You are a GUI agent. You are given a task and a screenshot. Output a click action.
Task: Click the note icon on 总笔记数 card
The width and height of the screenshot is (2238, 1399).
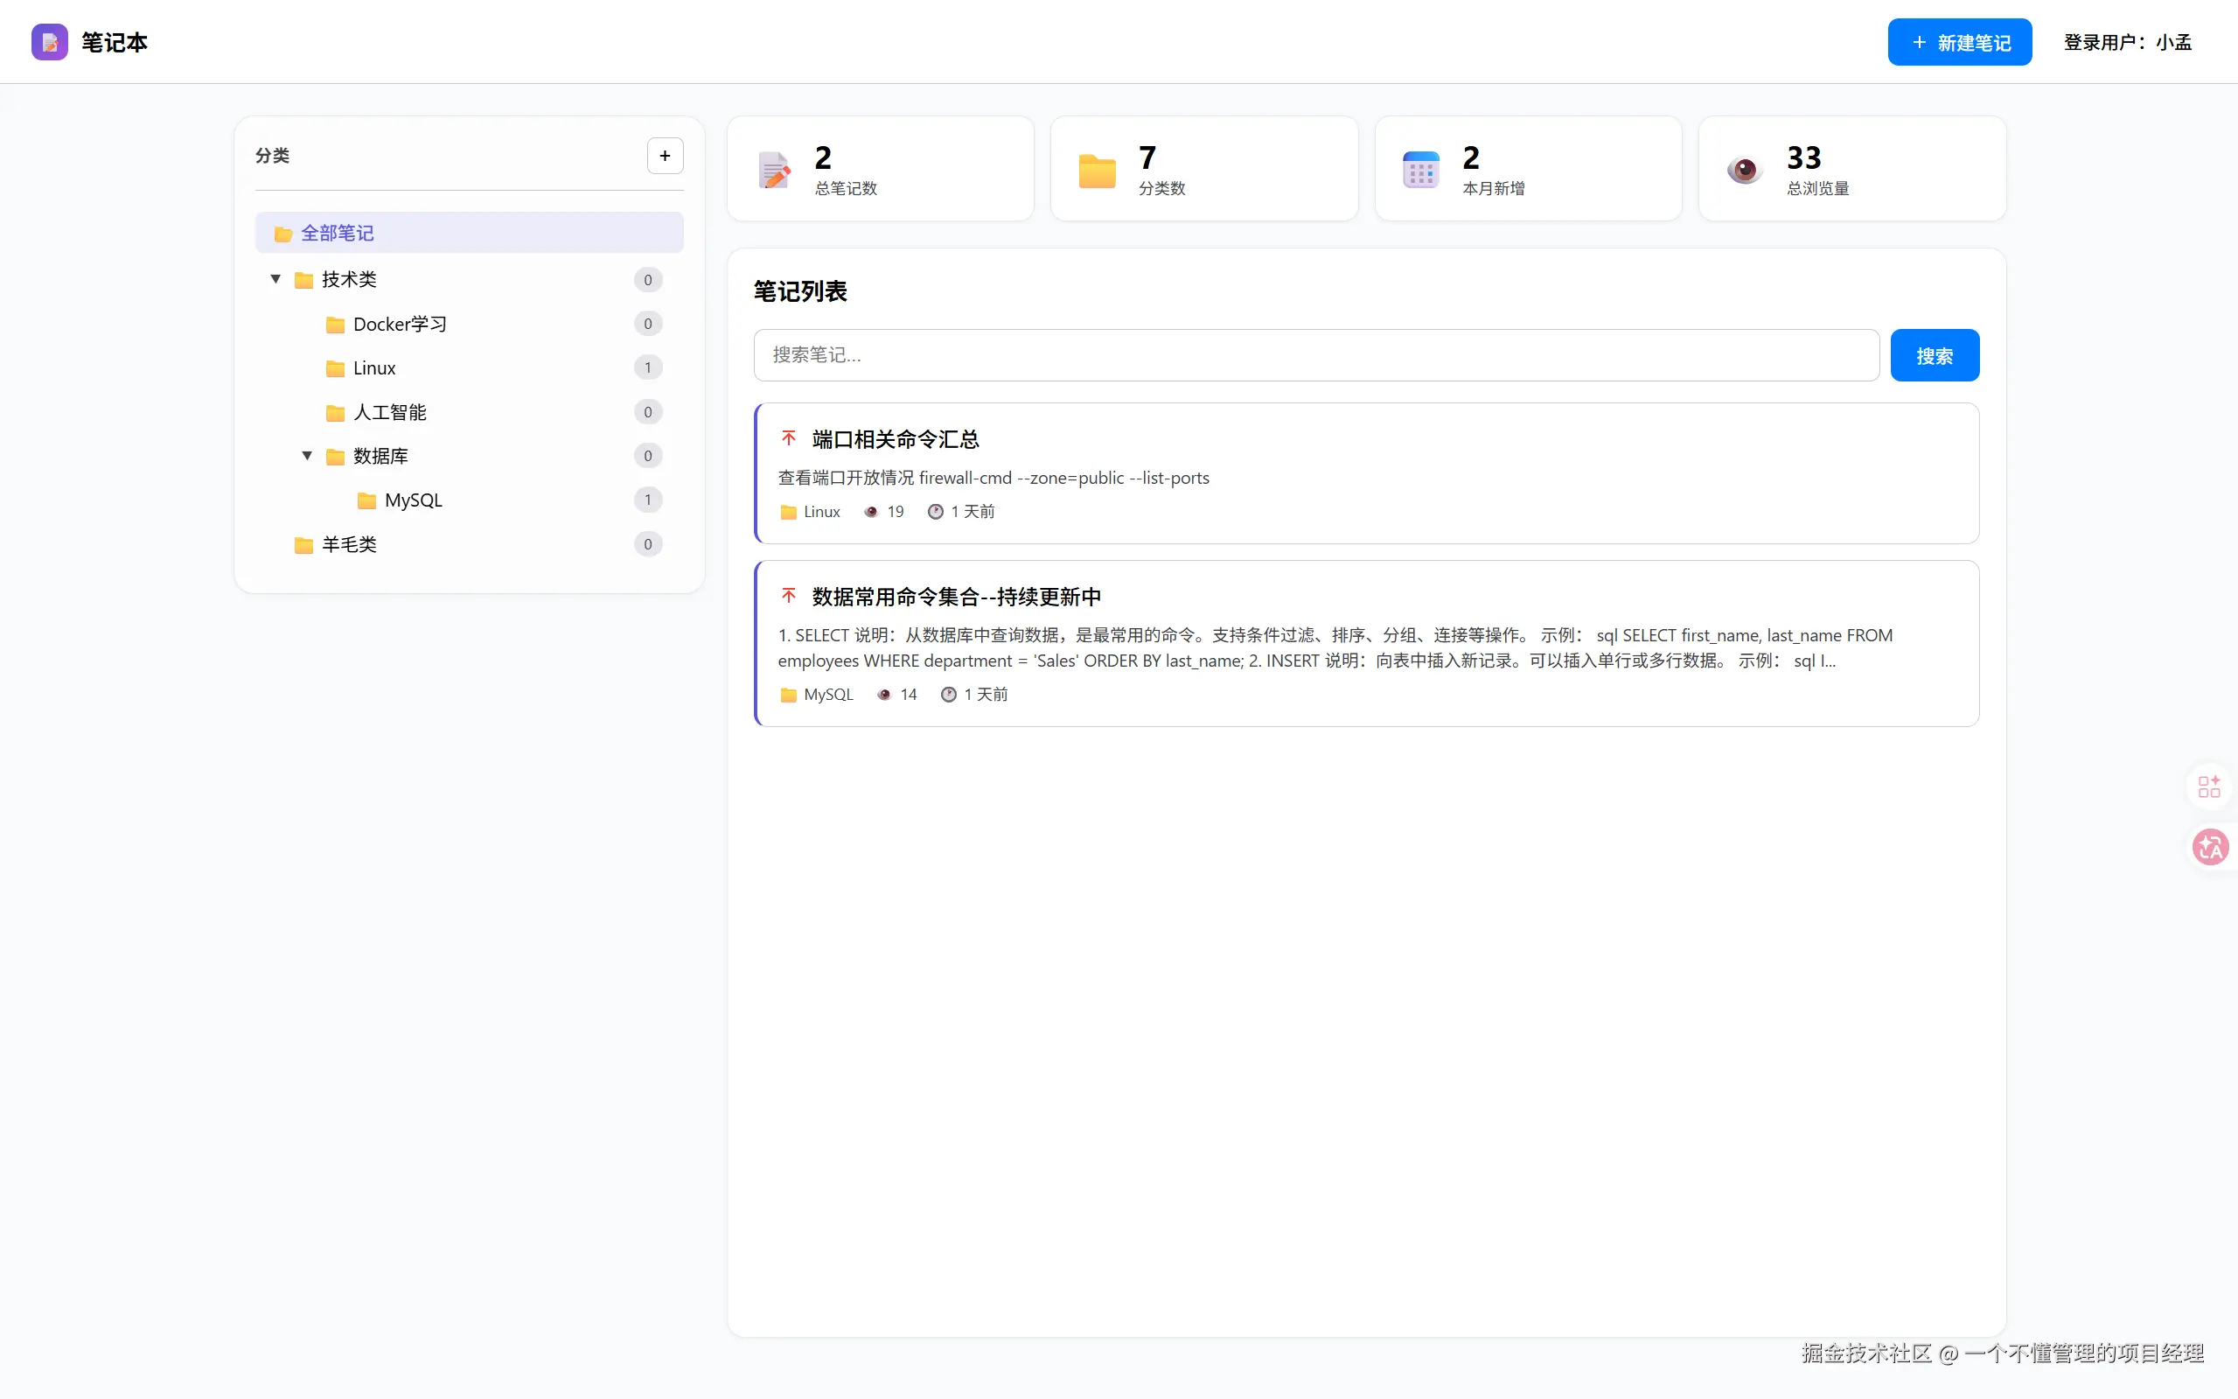point(774,170)
